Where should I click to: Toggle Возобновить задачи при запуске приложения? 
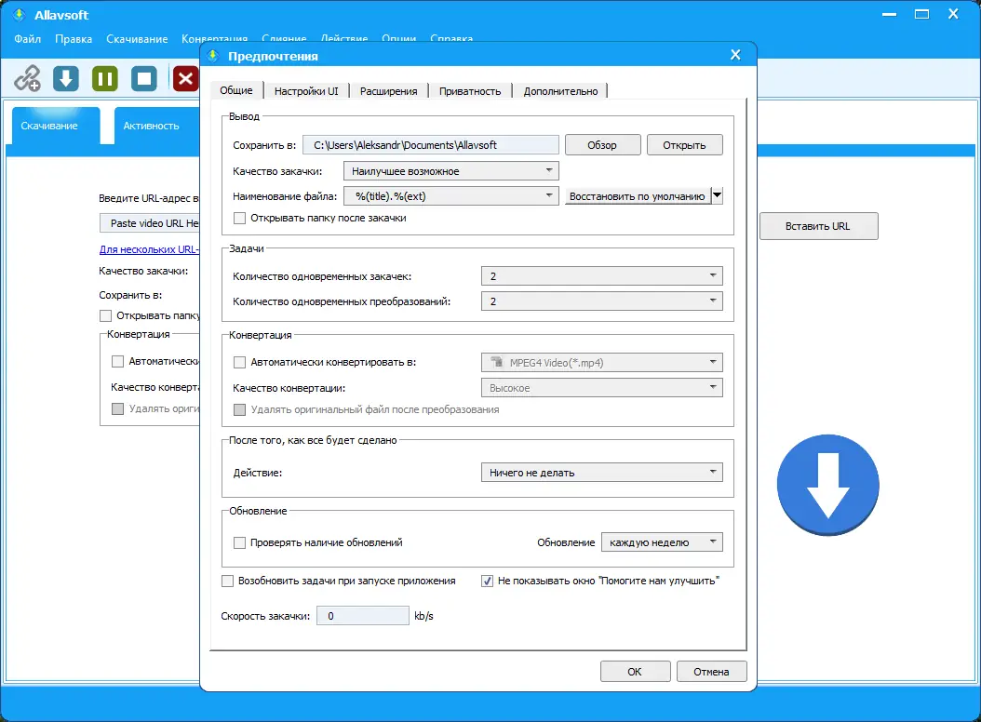click(228, 582)
